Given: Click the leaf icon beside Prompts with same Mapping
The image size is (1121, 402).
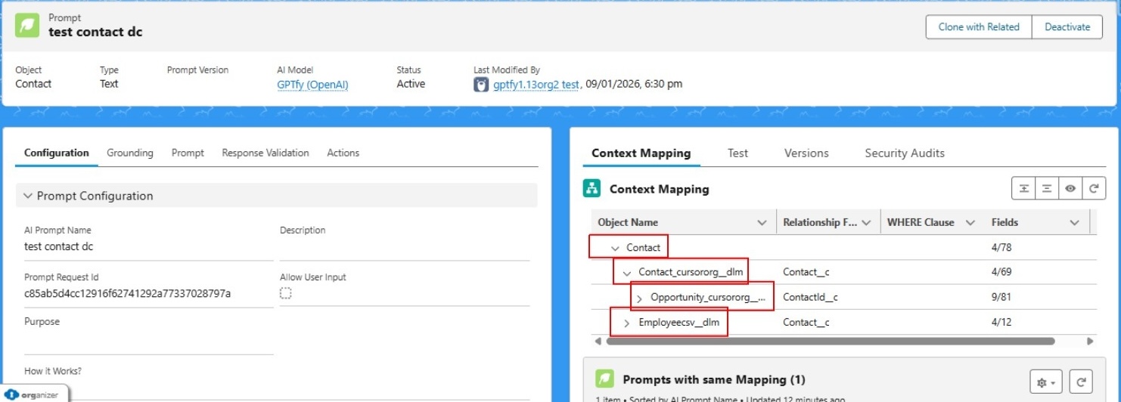Looking at the screenshot, I should click(604, 379).
